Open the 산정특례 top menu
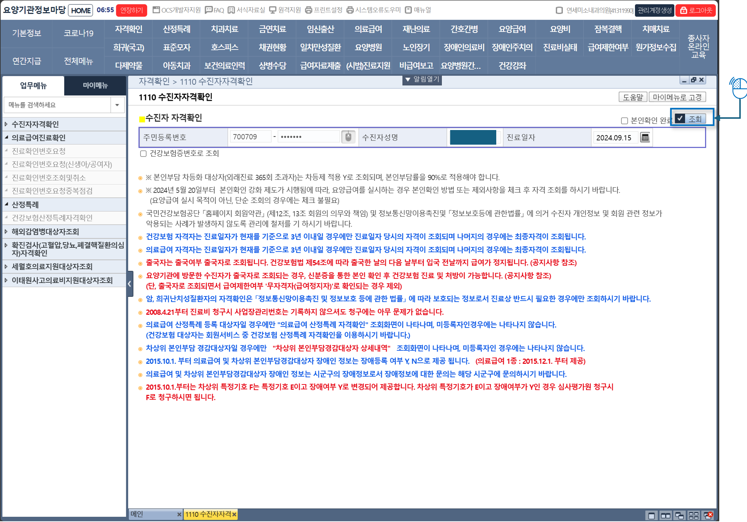 (x=177, y=29)
